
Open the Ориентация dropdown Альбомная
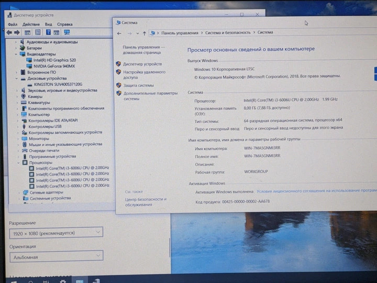[x=56, y=256]
